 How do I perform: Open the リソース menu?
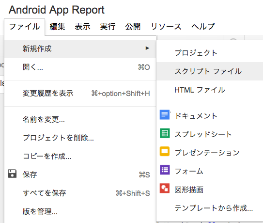click(x=166, y=27)
